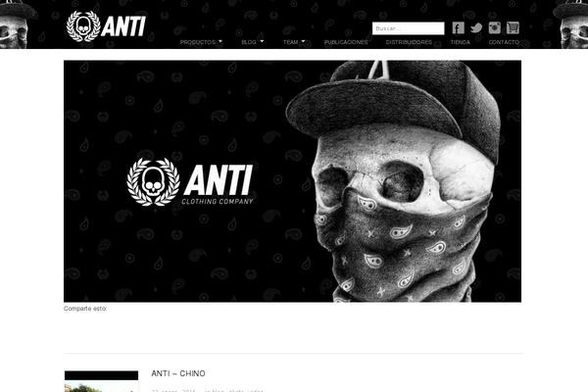Open the Instagram camera icon

(495, 27)
